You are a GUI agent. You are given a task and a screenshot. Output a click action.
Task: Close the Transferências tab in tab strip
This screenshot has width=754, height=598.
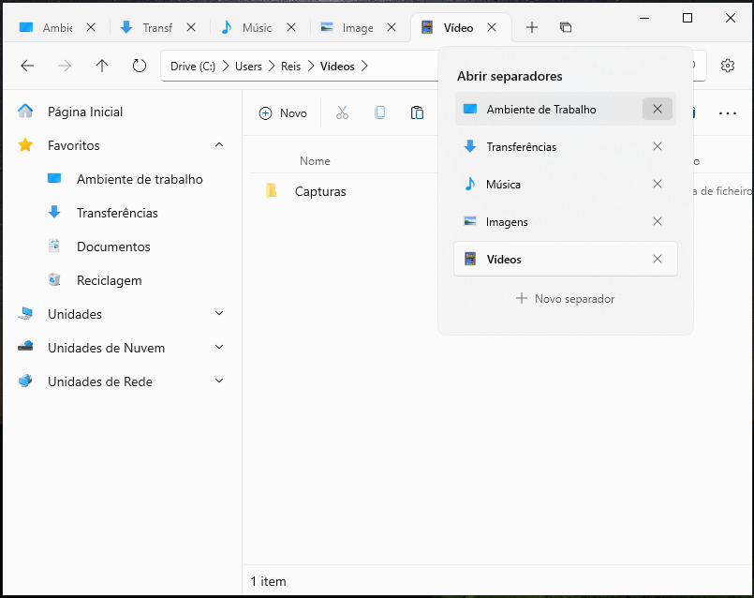(x=191, y=27)
